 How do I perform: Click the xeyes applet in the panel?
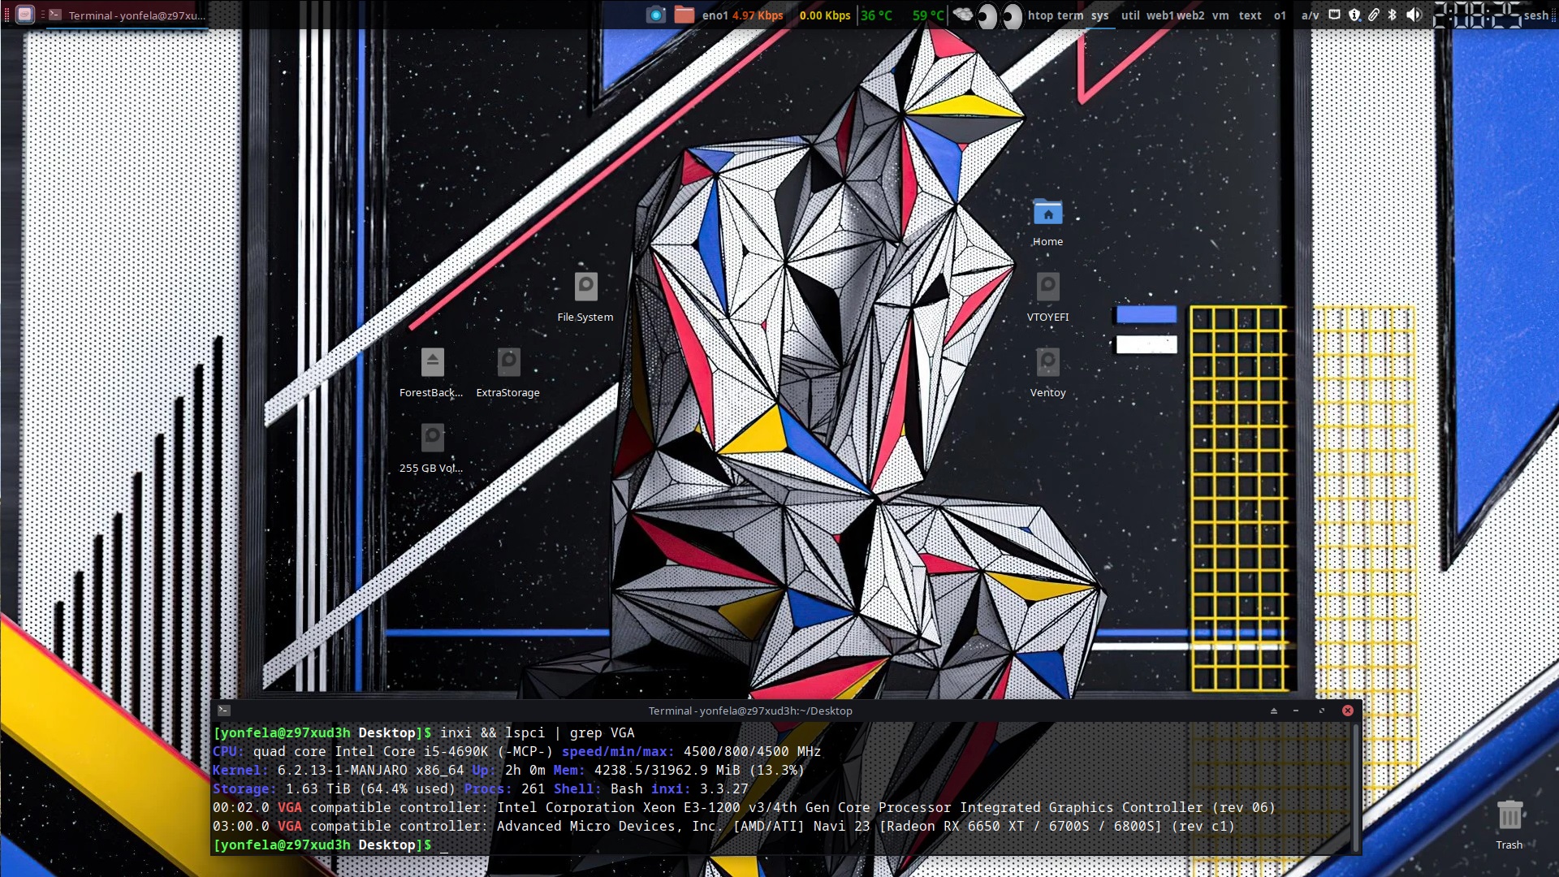[1000, 15]
